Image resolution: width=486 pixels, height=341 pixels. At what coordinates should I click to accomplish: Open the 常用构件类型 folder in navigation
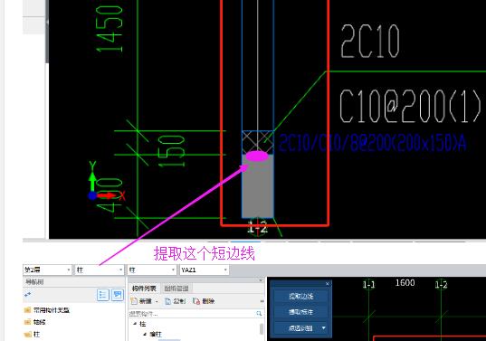pyautogui.click(x=47, y=310)
